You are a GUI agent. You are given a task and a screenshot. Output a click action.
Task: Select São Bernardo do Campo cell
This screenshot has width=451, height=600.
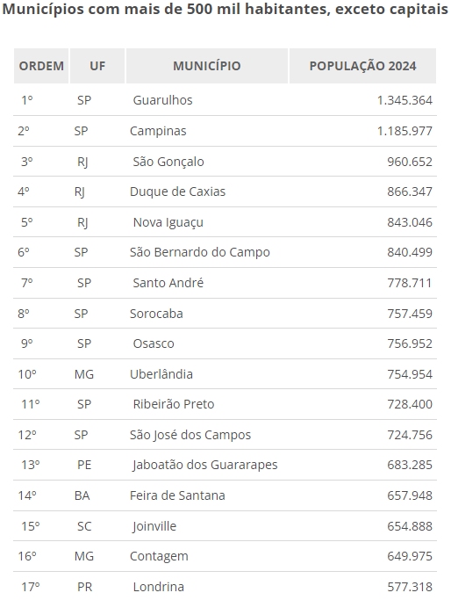199,252
